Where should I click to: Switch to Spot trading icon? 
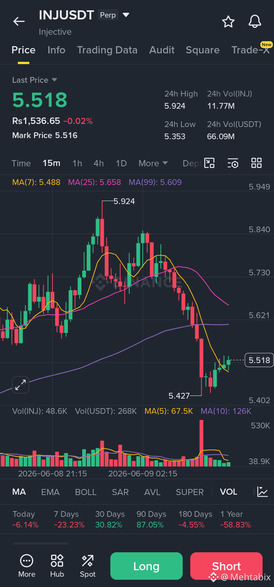tap(88, 566)
